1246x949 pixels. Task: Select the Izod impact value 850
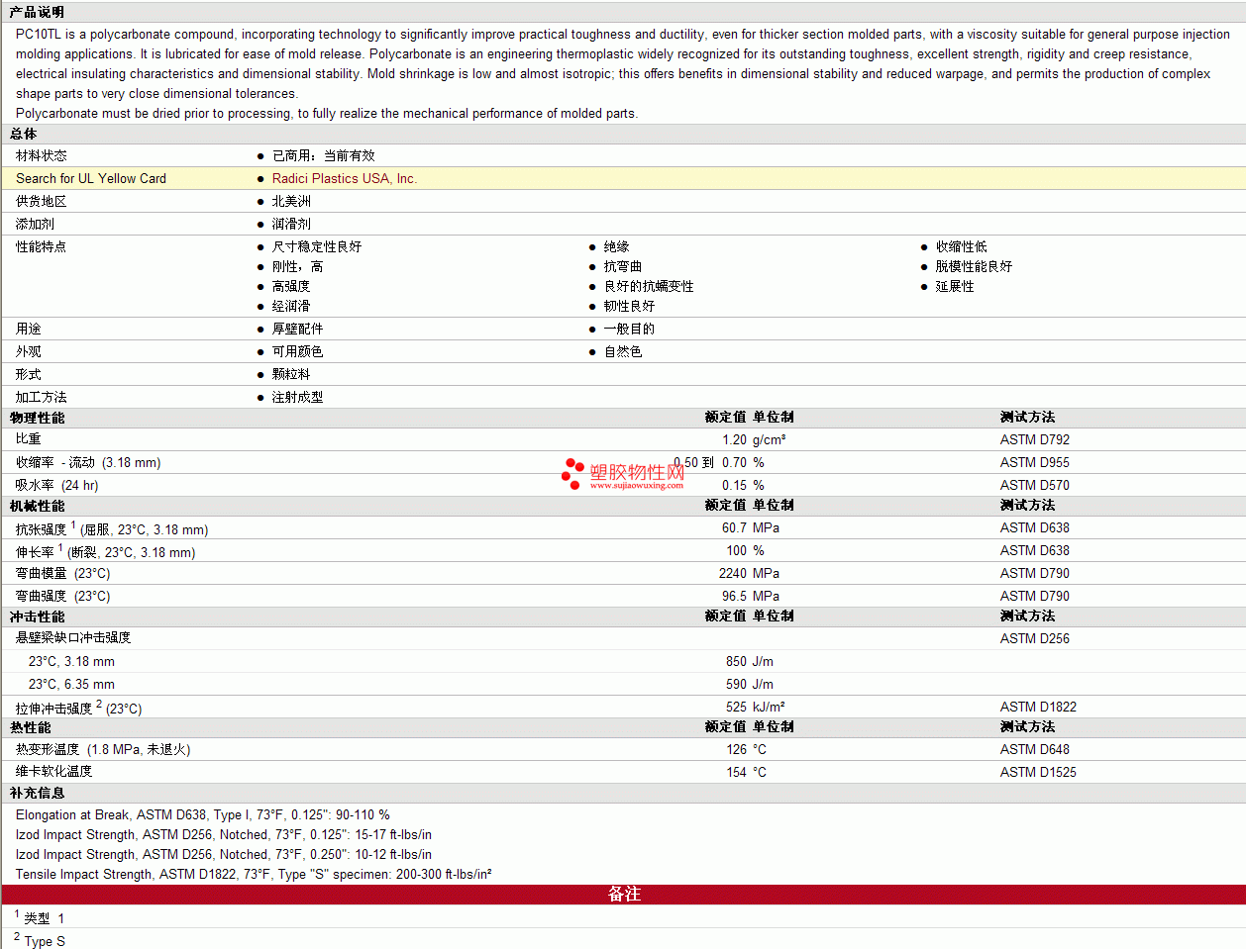coord(736,661)
